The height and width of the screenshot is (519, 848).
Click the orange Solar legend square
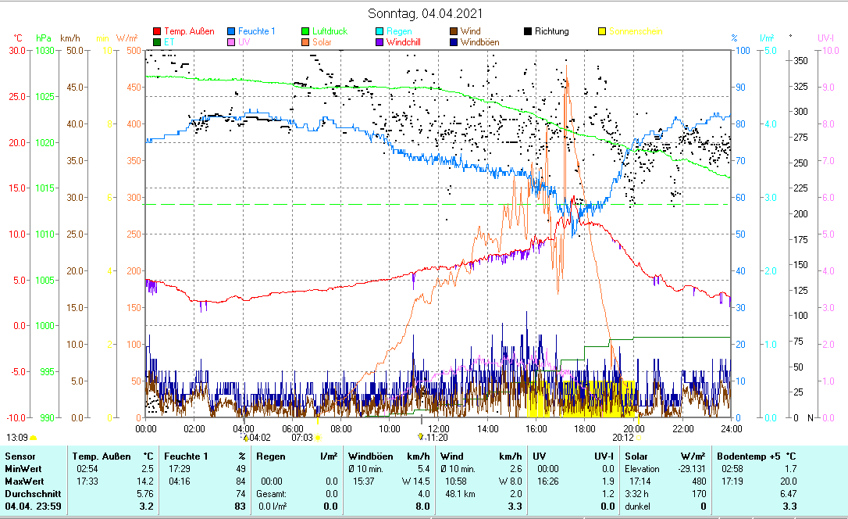pos(306,42)
